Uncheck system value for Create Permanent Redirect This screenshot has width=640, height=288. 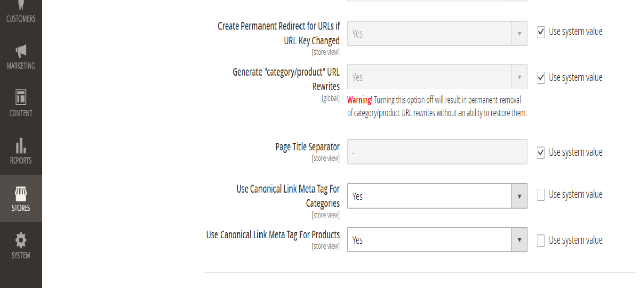tap(541, 32)
